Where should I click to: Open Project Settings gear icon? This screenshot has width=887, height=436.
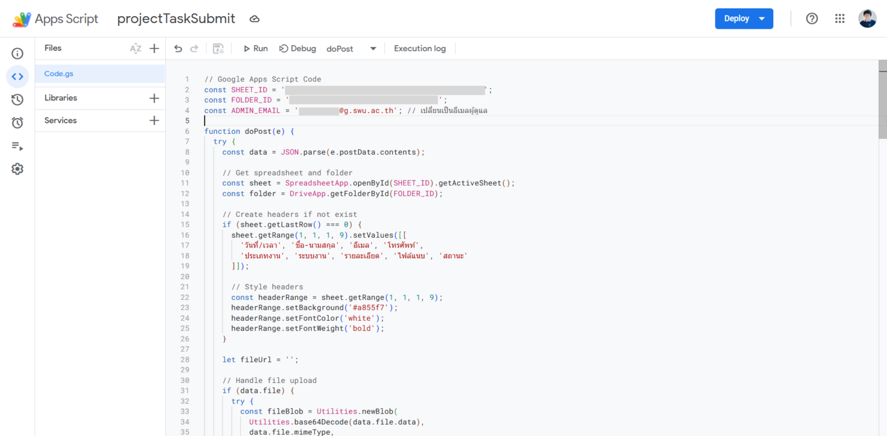(17, 169)
